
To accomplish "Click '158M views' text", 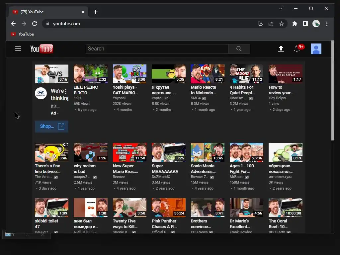I will (239, 182).
